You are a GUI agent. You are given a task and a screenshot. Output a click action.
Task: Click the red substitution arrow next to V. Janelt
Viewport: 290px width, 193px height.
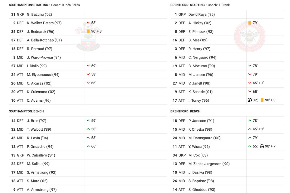point(250,83)
